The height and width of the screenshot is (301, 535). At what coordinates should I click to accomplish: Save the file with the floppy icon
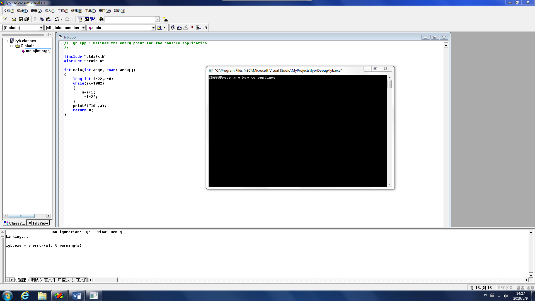coord(20,19)
